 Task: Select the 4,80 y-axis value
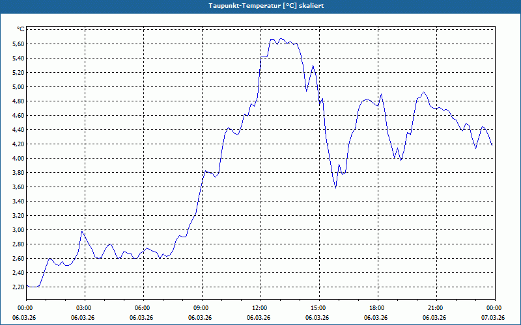[x=18, y=101]
